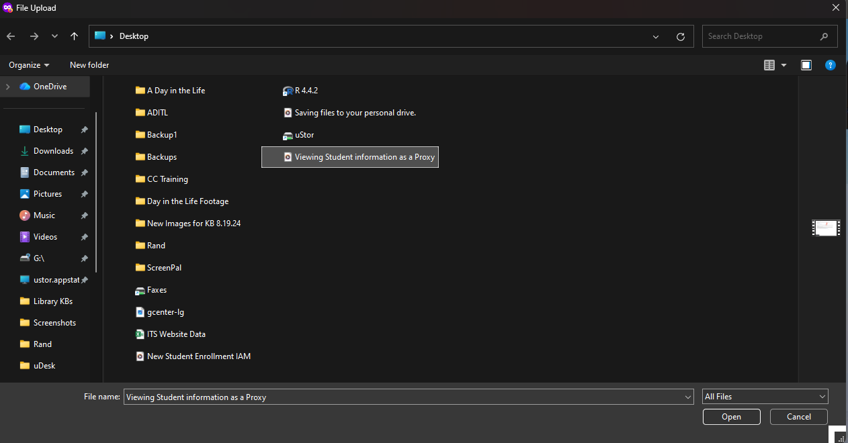The image size is (848, 443).
Task: Open Help via the question mark icon
Action: (x=831, y=65)
